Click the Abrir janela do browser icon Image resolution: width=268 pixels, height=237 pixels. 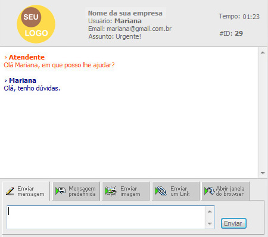pyautogui.click(x=210, y=191)
